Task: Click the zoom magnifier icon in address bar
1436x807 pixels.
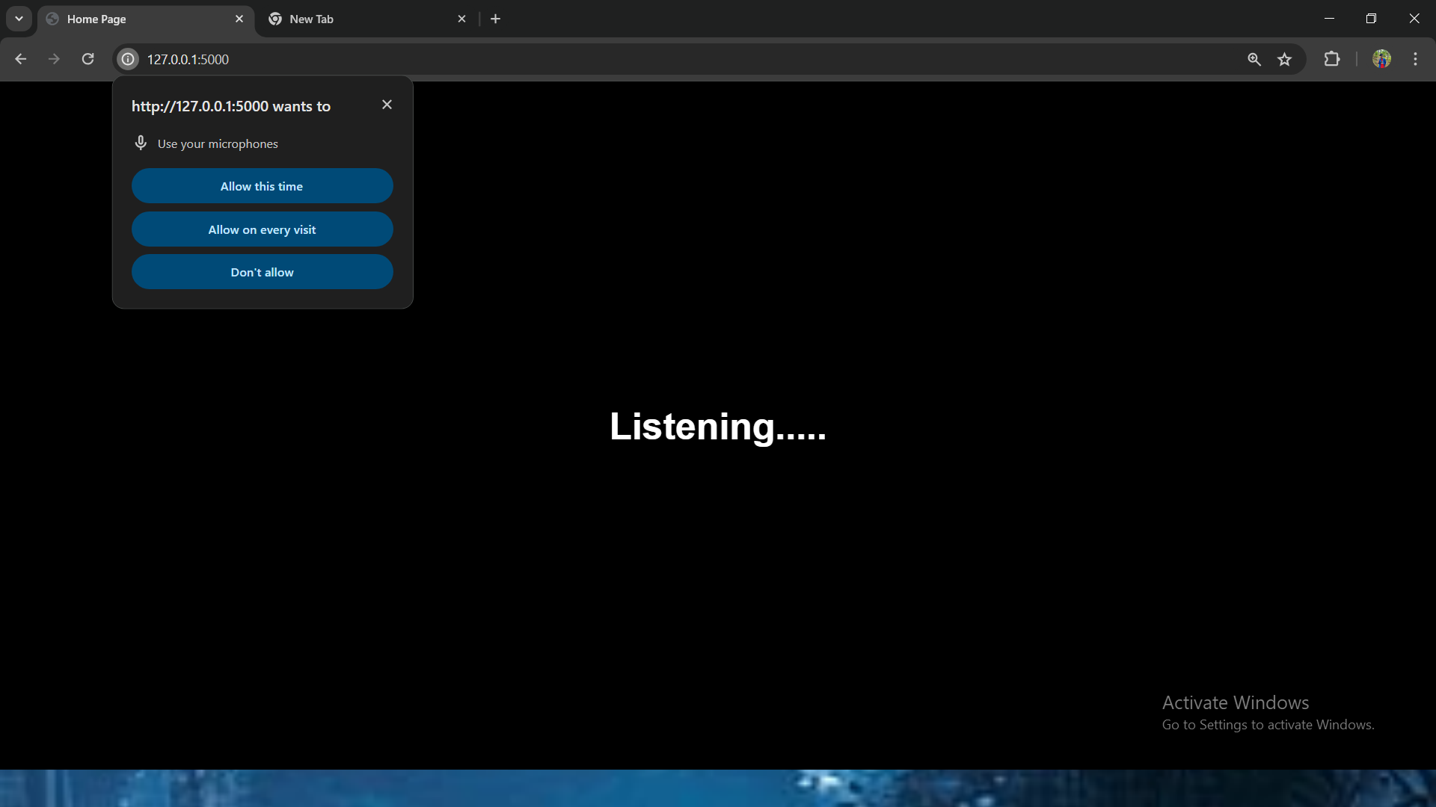Action: pyautogui.click(x=1254, y=59)
